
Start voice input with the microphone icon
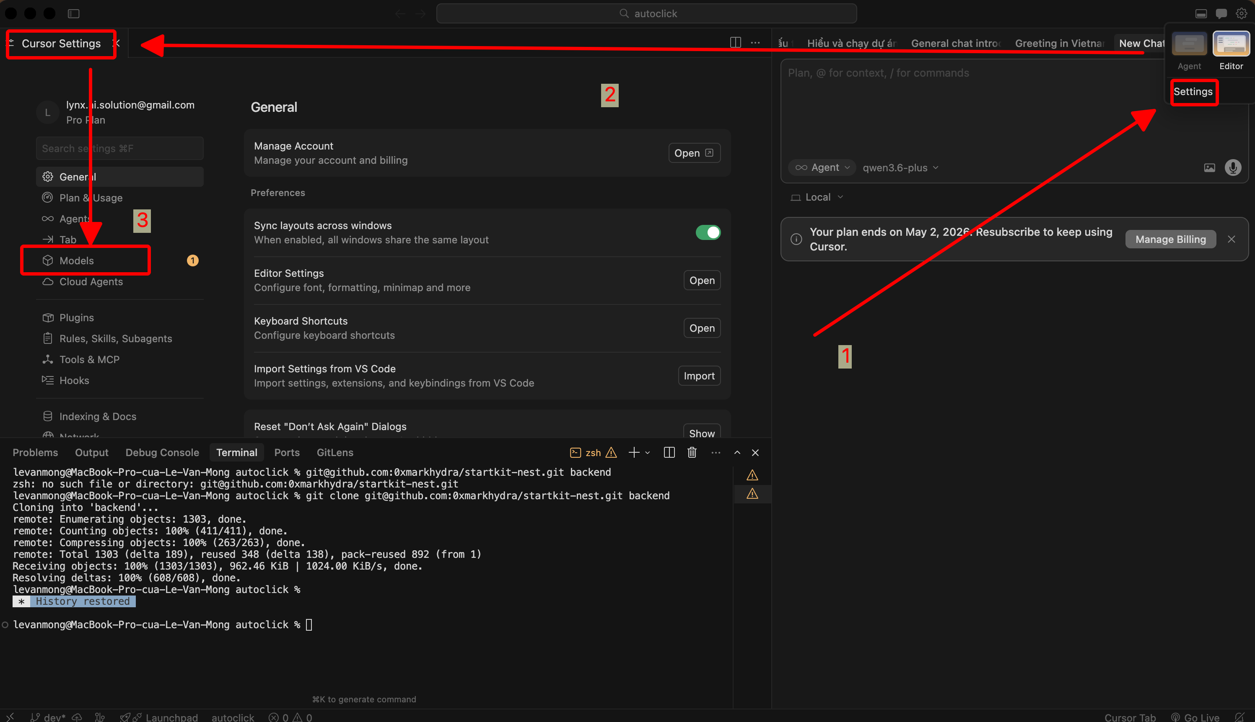(1233, 168)
